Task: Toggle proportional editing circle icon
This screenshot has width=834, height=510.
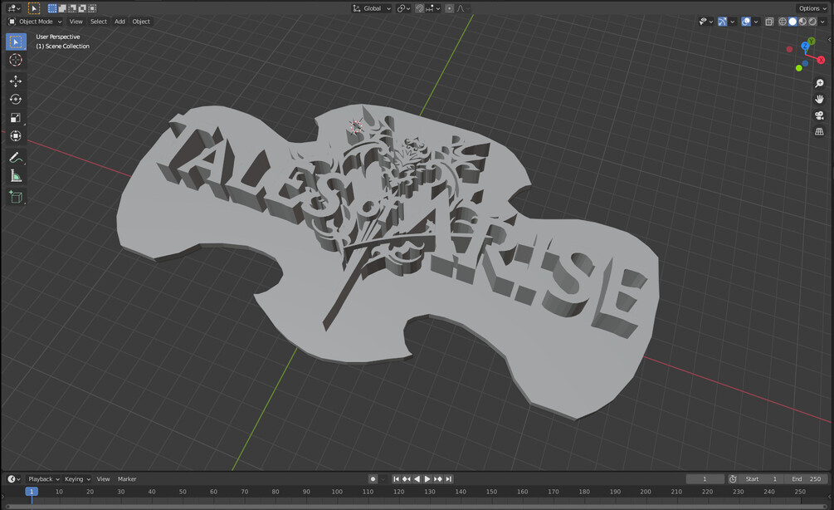Action: tap(450, 8)
